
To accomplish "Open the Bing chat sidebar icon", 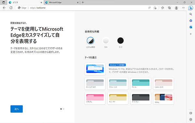I will [190, 8].
